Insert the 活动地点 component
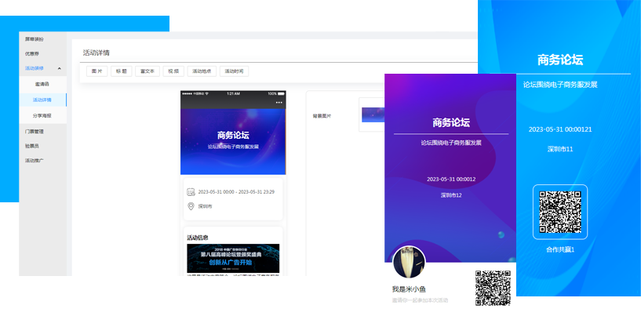 coord(202,71)
